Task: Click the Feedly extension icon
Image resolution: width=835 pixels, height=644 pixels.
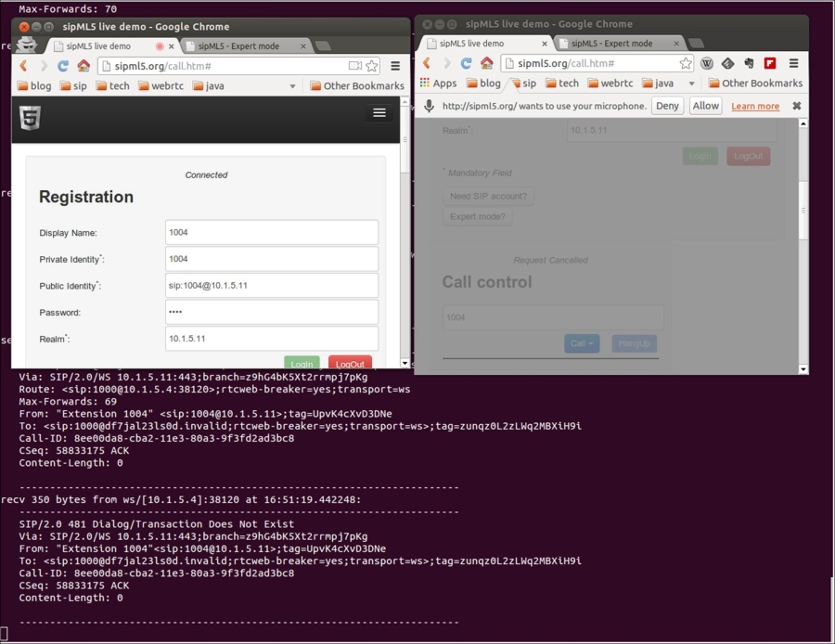Action: coord(728,63)
